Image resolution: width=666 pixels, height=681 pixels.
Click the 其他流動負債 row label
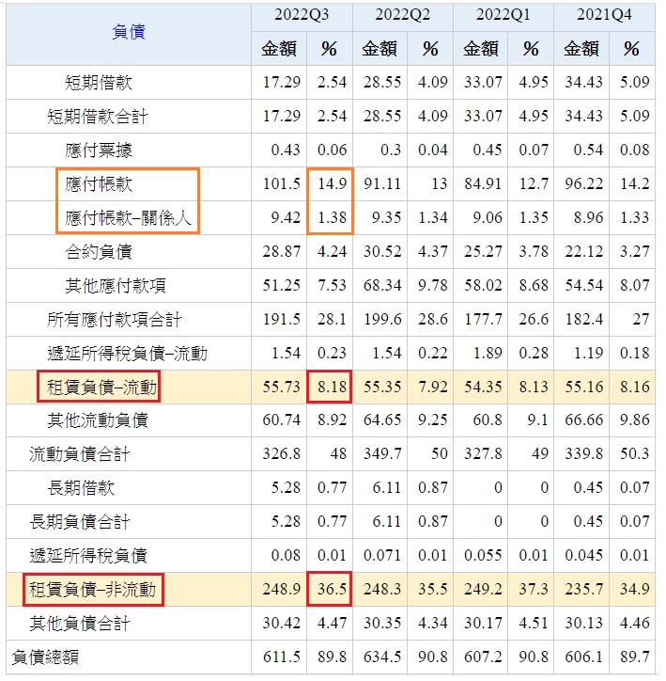point(98,420)
